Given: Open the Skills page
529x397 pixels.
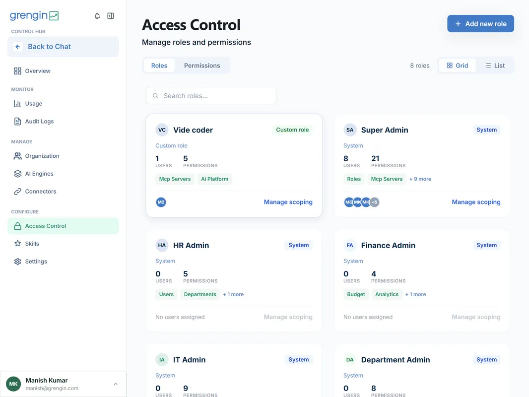Looking at the screenshot, I should tap(63, 244).
